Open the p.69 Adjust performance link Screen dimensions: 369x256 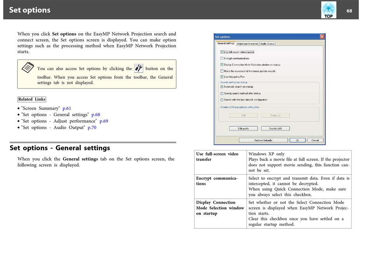[x=104, y=121]
